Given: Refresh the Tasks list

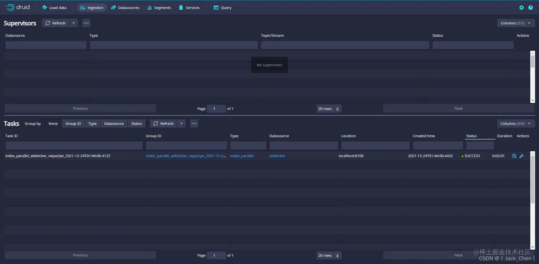Looking at the screenshot, I should [163, 123].
